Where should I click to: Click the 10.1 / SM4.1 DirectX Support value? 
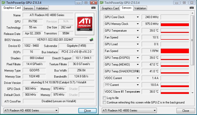83,58
